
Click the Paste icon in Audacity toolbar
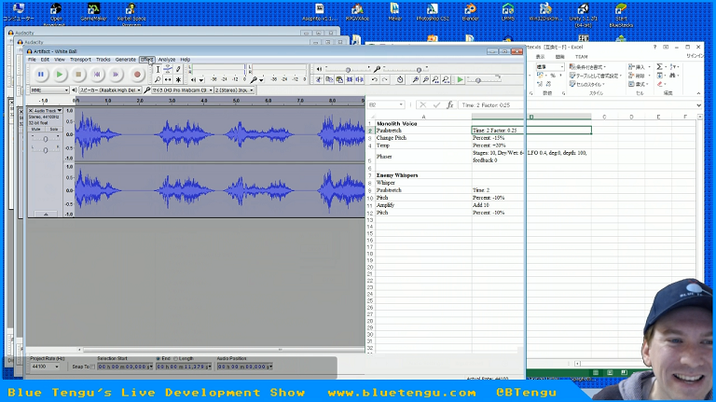[x=339, y=79]
